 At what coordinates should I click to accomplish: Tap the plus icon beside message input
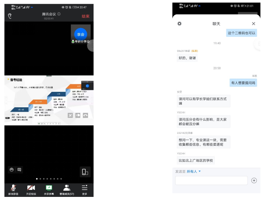pyautogui.click(x=254, y=180)
